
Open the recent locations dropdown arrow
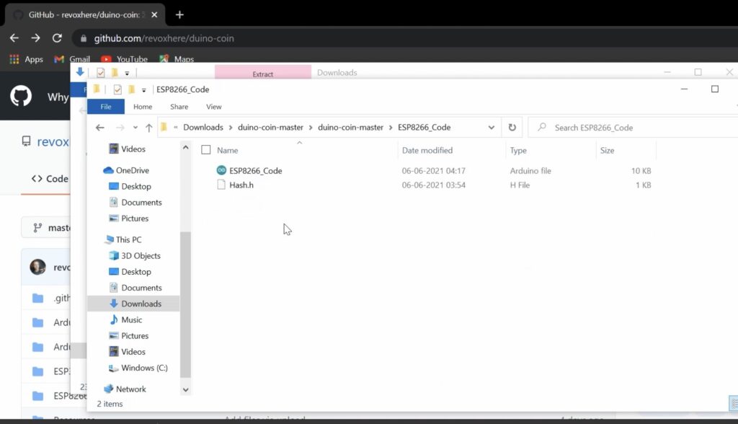point(134,128)
